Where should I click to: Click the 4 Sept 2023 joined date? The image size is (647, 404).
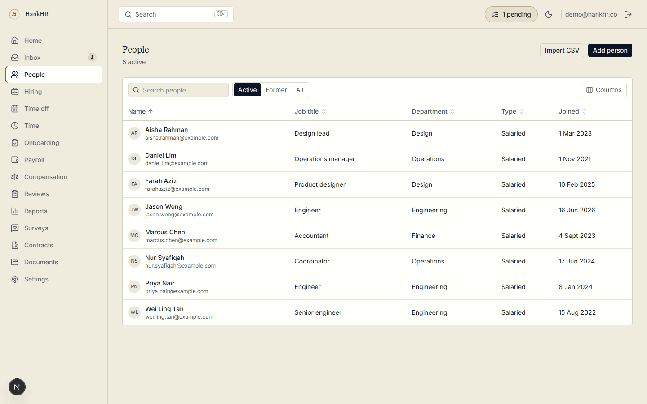(577, 236)
